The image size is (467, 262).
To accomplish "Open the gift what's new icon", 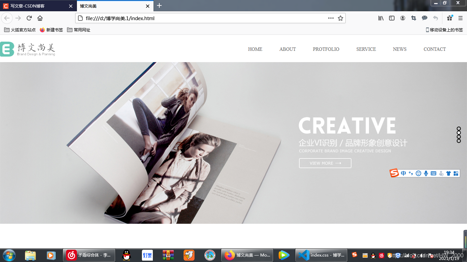I will pyautogui.click(x=450, y=18).
